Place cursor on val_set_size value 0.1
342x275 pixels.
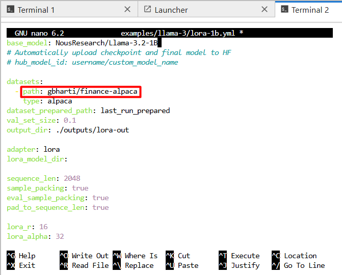[70, 121]
